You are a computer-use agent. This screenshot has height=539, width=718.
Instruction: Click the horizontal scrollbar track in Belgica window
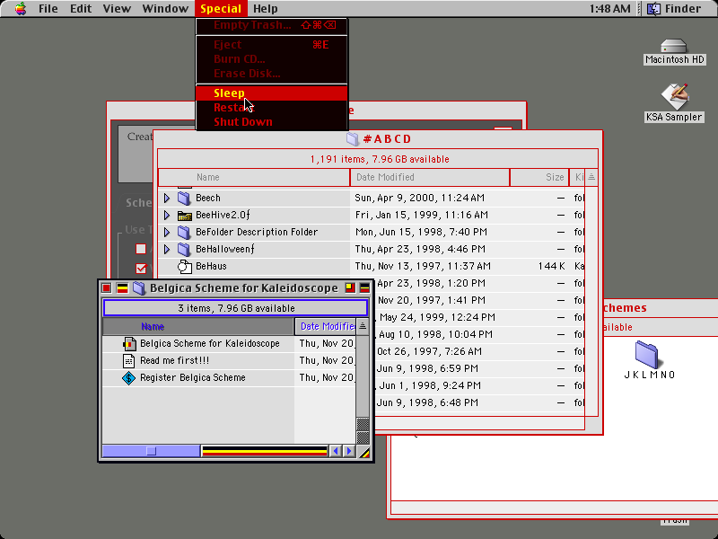[x=265, y=452]
